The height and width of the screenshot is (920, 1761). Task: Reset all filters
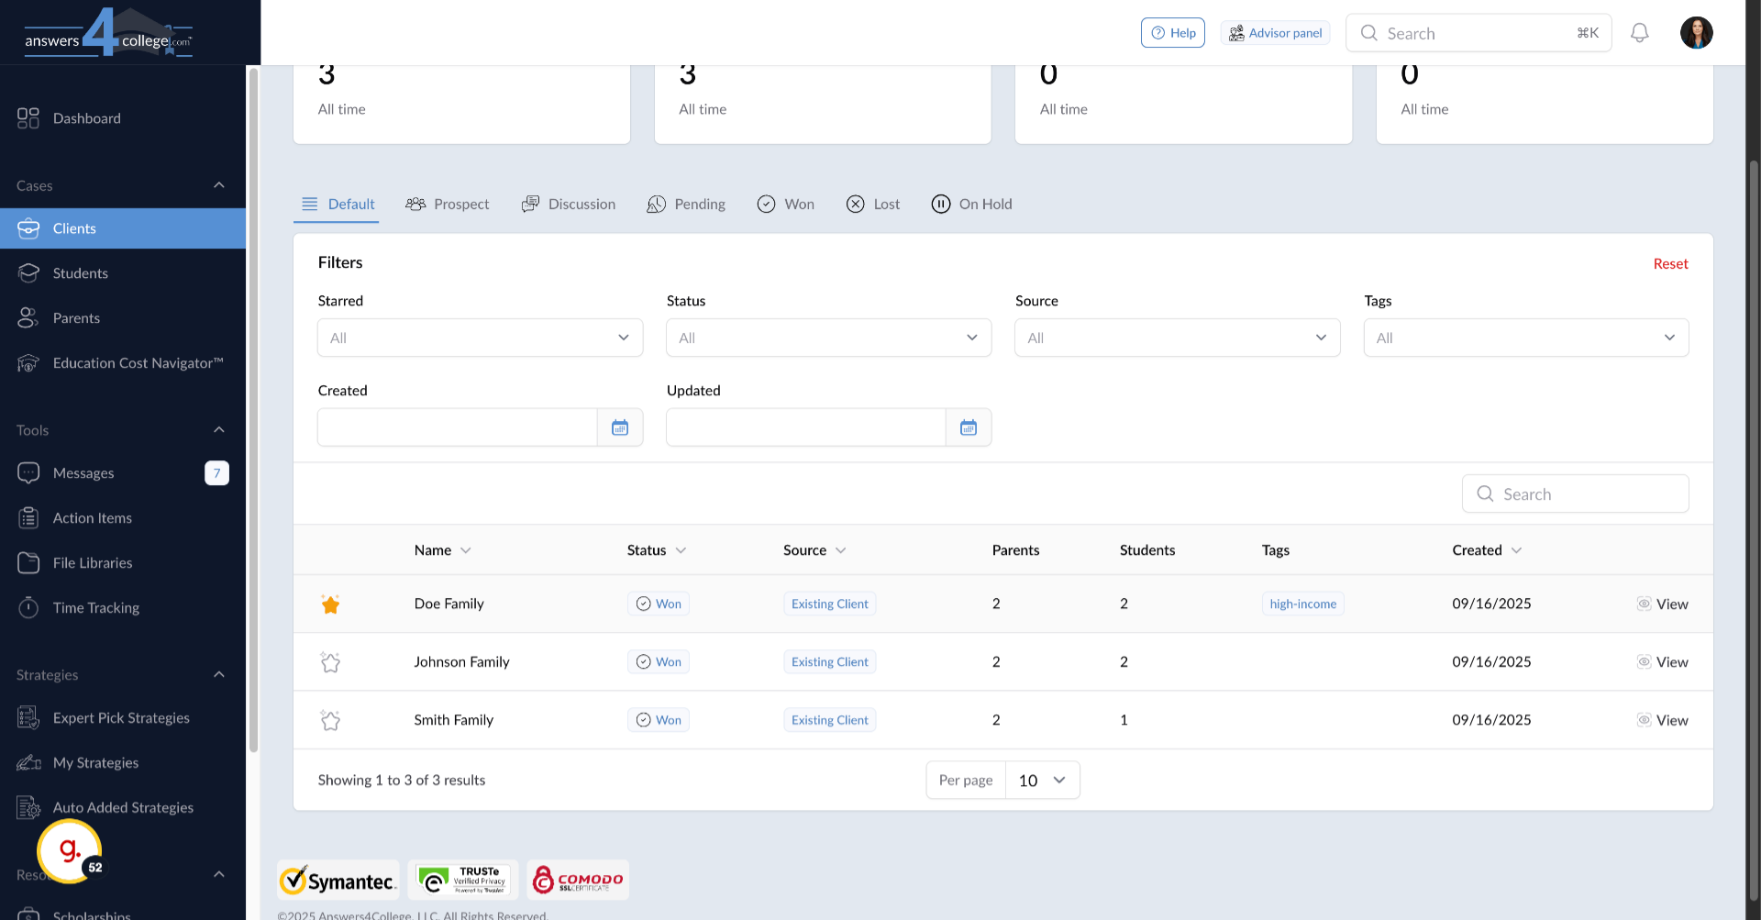tap(1669, 264)
